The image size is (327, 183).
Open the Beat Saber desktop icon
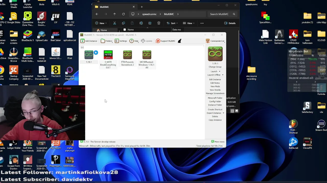point(55,35)
